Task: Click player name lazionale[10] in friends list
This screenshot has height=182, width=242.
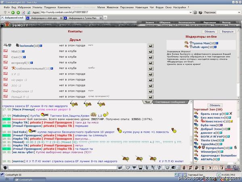Action: tap(29, 46)
